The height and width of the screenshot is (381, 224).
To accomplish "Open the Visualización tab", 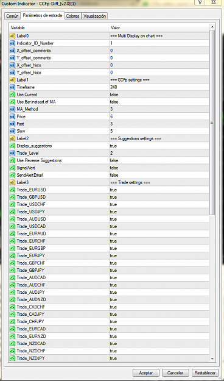I will click(94, 16).
